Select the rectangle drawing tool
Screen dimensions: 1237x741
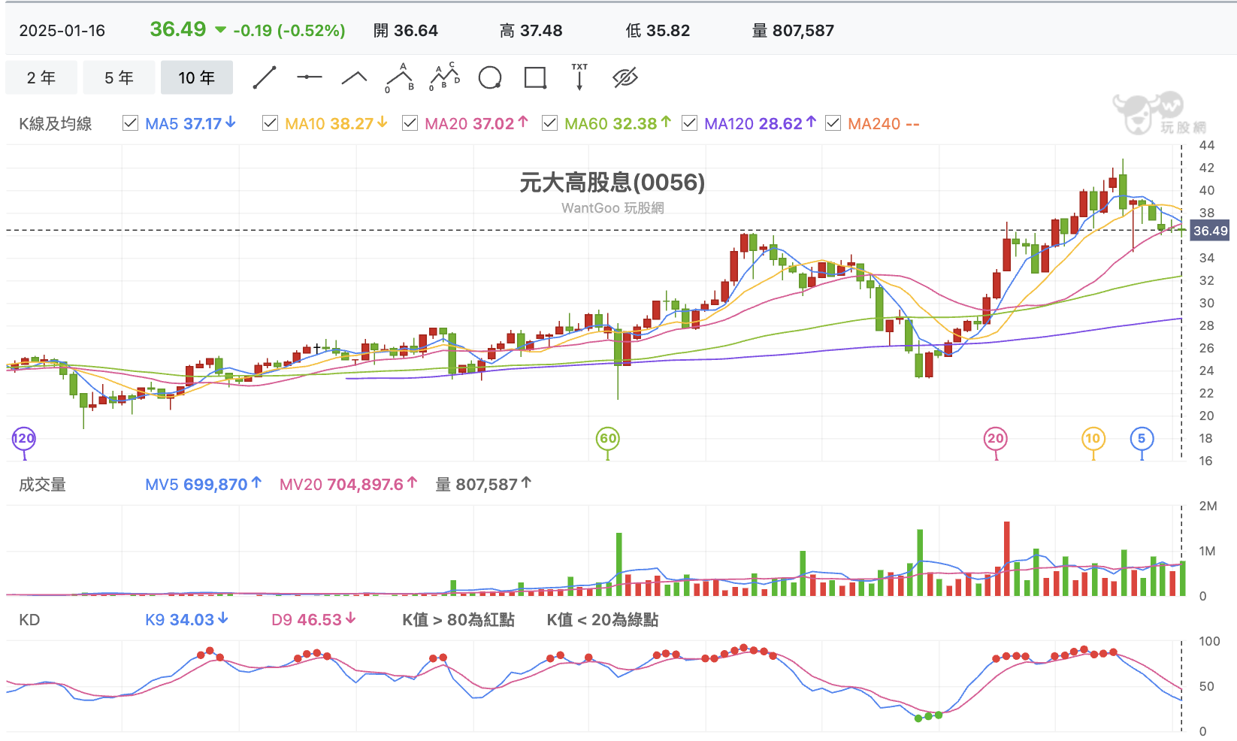[x=535, y=77]
